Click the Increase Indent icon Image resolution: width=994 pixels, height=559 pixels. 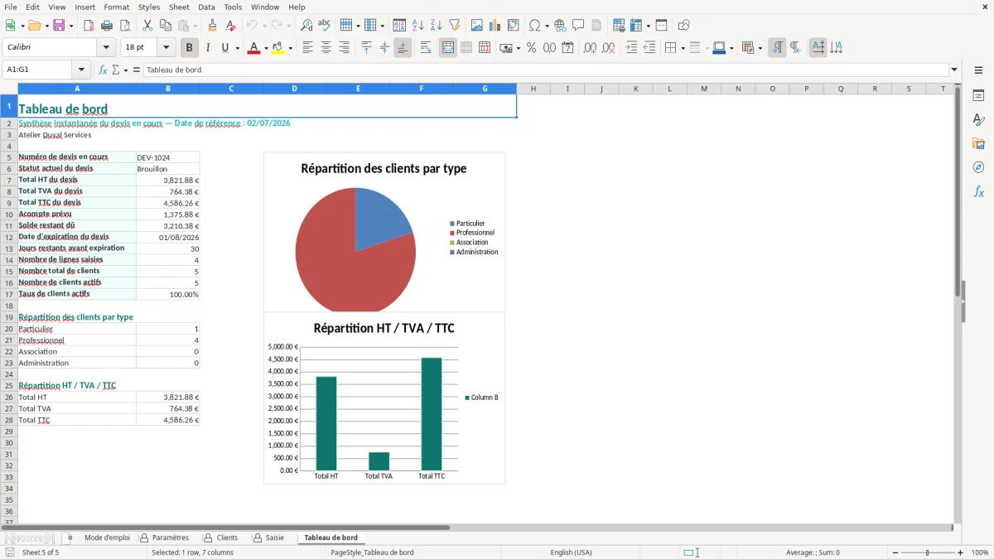(x=631, y=48)
